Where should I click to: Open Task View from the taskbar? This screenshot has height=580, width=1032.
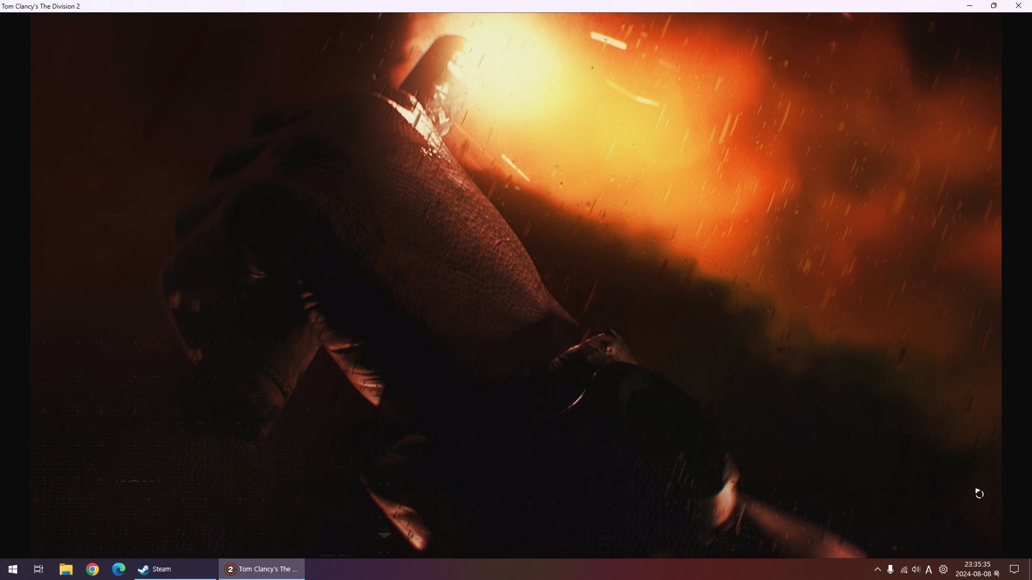tap(39, 569)
